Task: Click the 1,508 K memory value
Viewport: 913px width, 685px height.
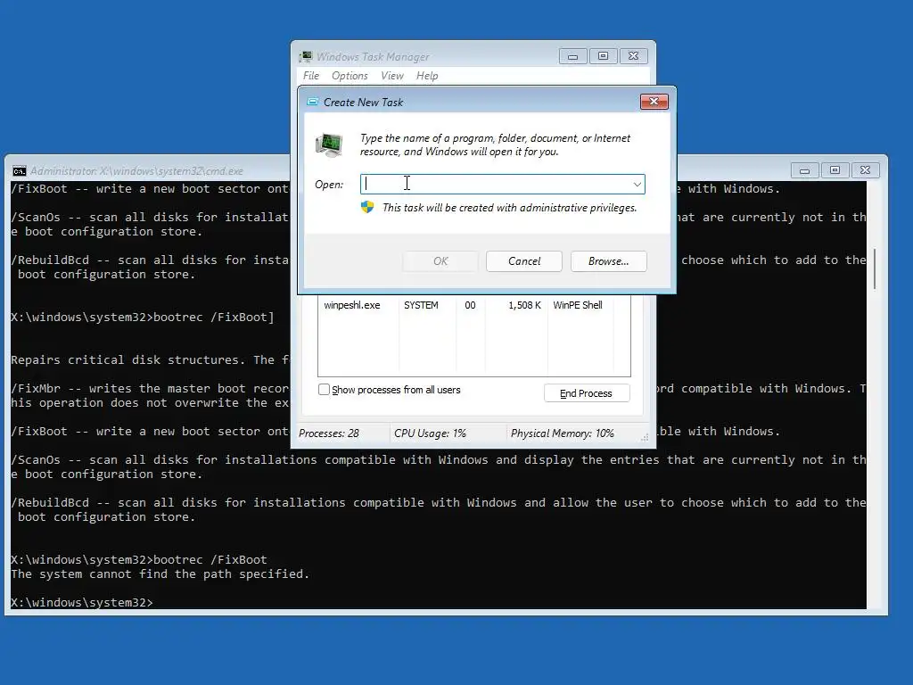Action: [524, 305]
